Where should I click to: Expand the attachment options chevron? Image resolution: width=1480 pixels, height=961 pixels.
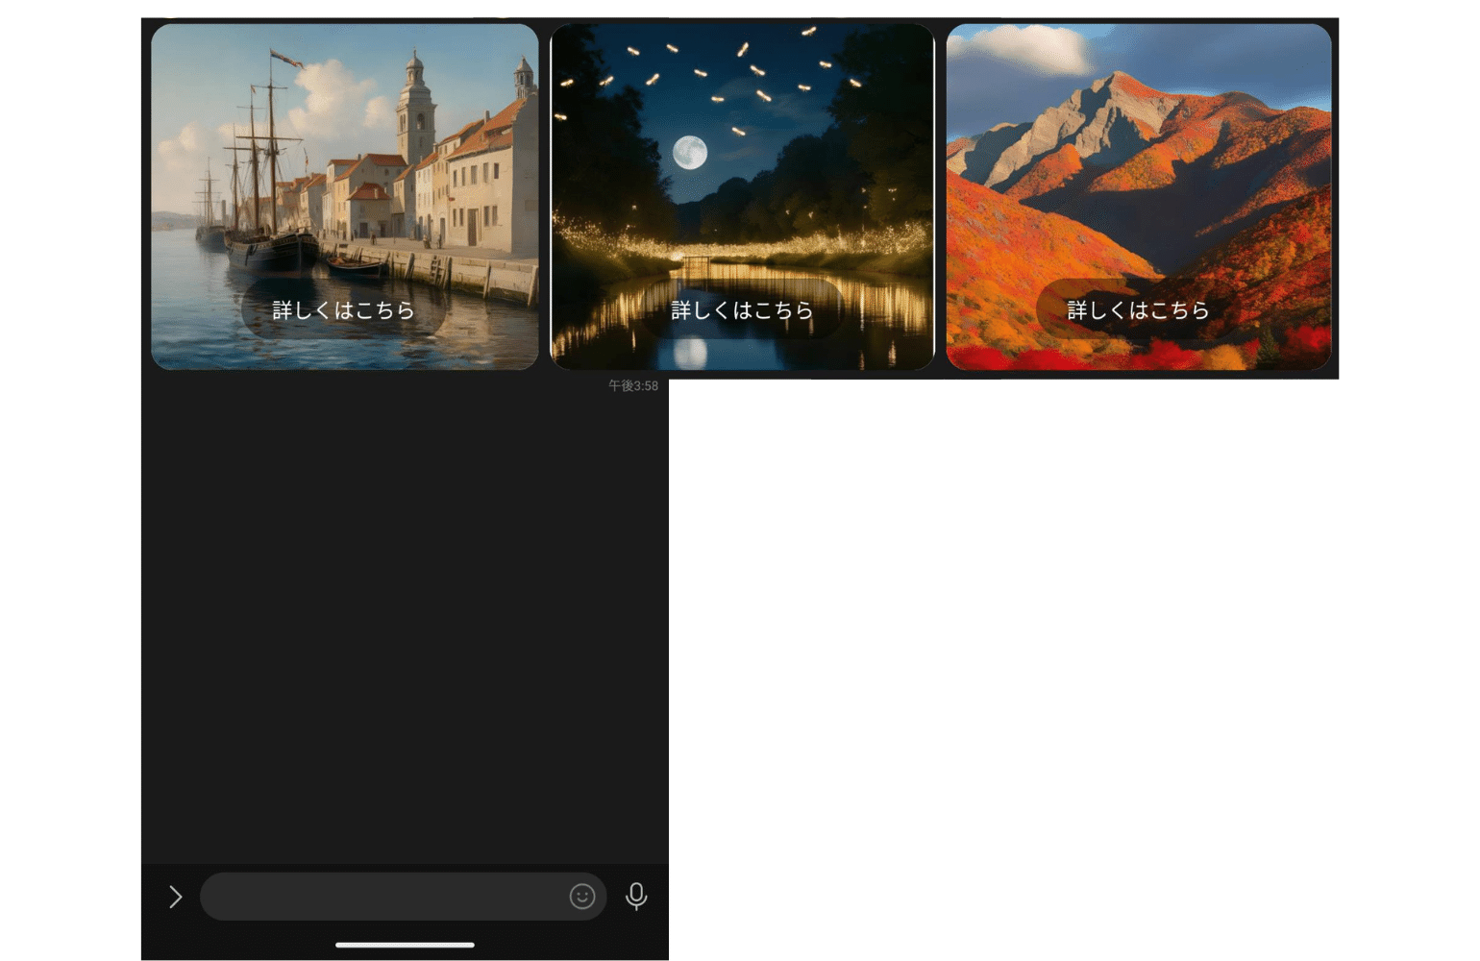(175, 897)
